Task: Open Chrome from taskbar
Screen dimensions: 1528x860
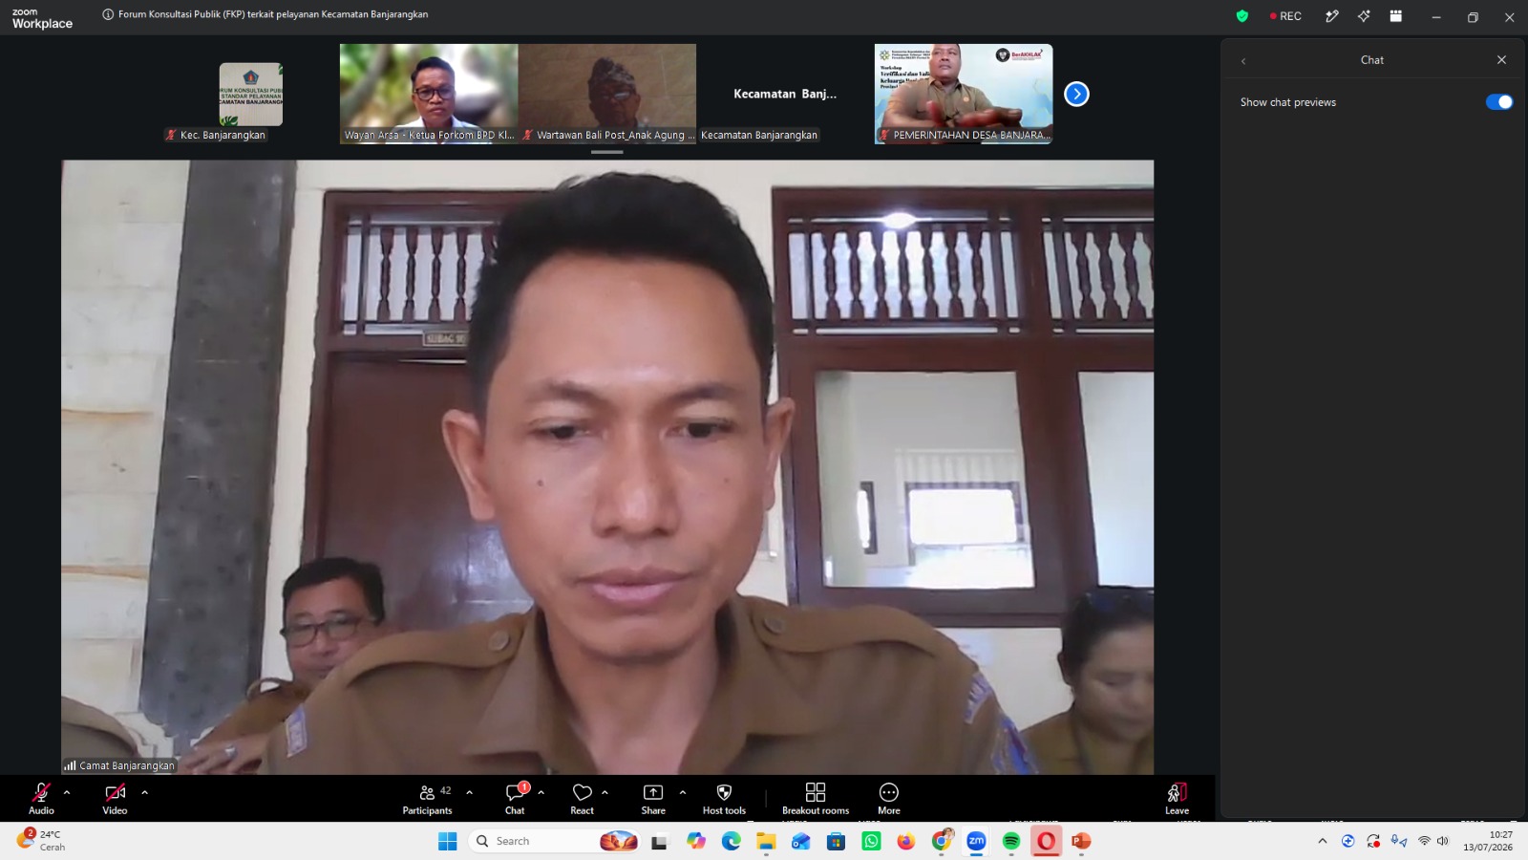Action: [x=942, y=841]
